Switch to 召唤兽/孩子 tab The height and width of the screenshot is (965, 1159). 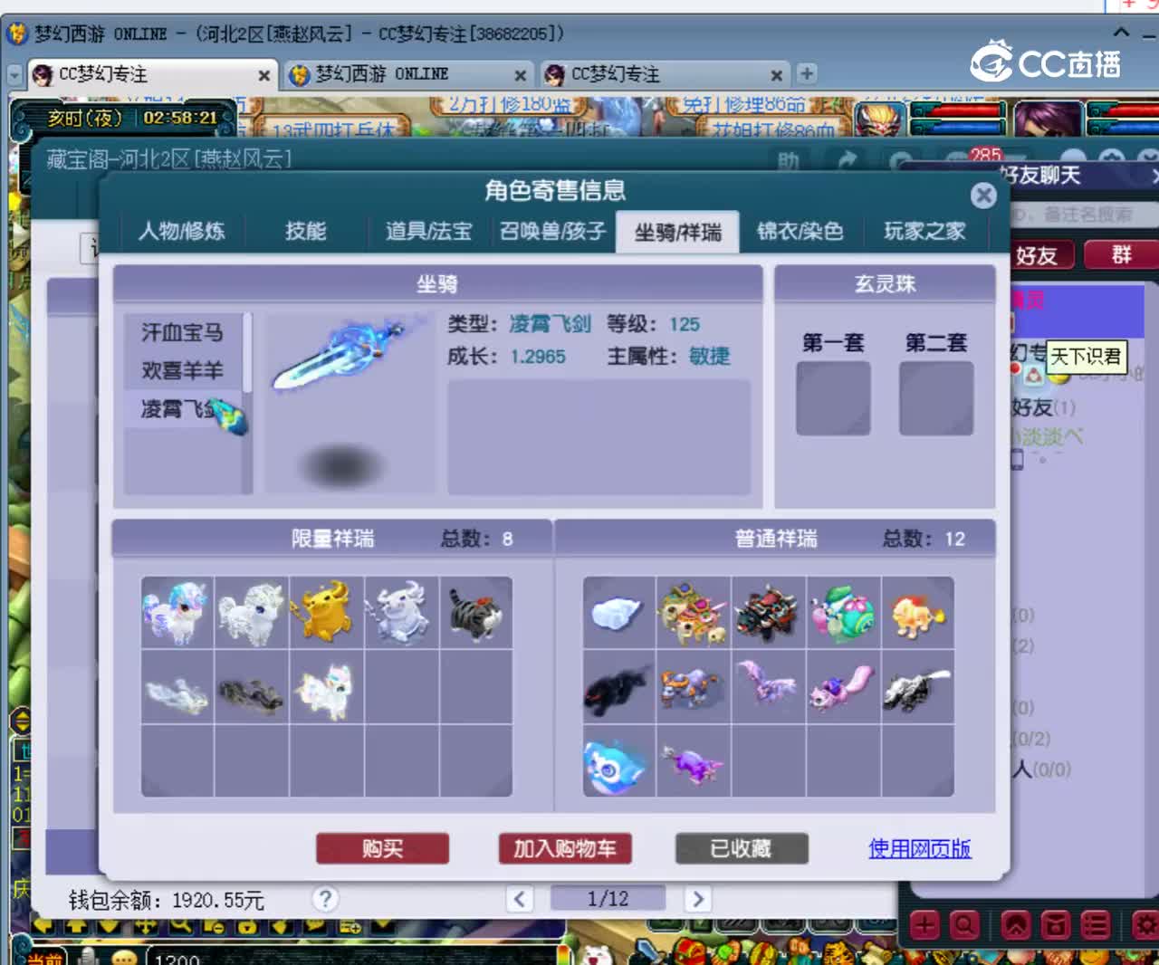coord(552,232)
